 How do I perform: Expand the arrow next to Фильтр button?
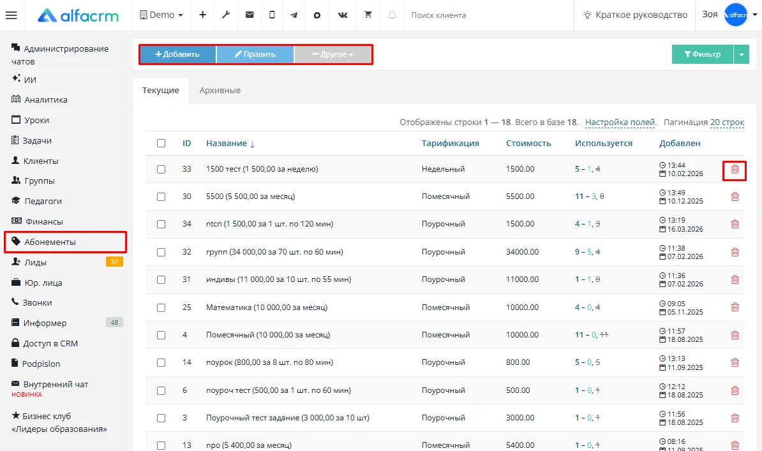tap(741, 54)
